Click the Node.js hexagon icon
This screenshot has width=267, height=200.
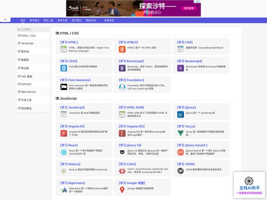pyautogui.click(x=64, y=171)
